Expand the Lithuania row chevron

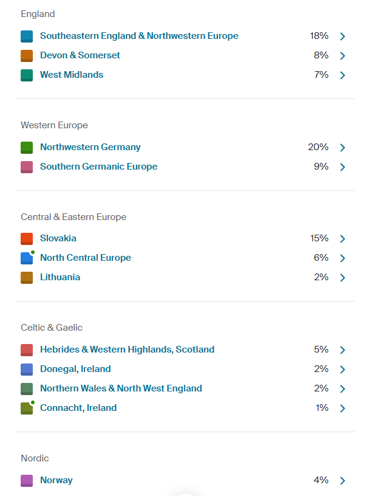(x=342, y=278)
